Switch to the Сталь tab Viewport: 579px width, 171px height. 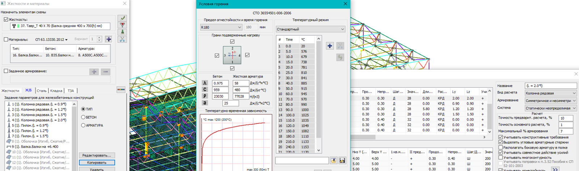(x=42, y=91)
